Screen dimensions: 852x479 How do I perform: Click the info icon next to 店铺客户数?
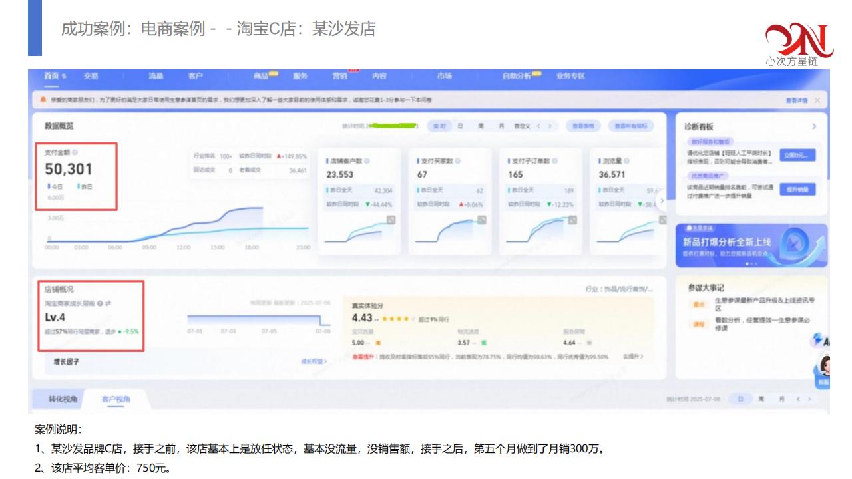coord(367,161)
